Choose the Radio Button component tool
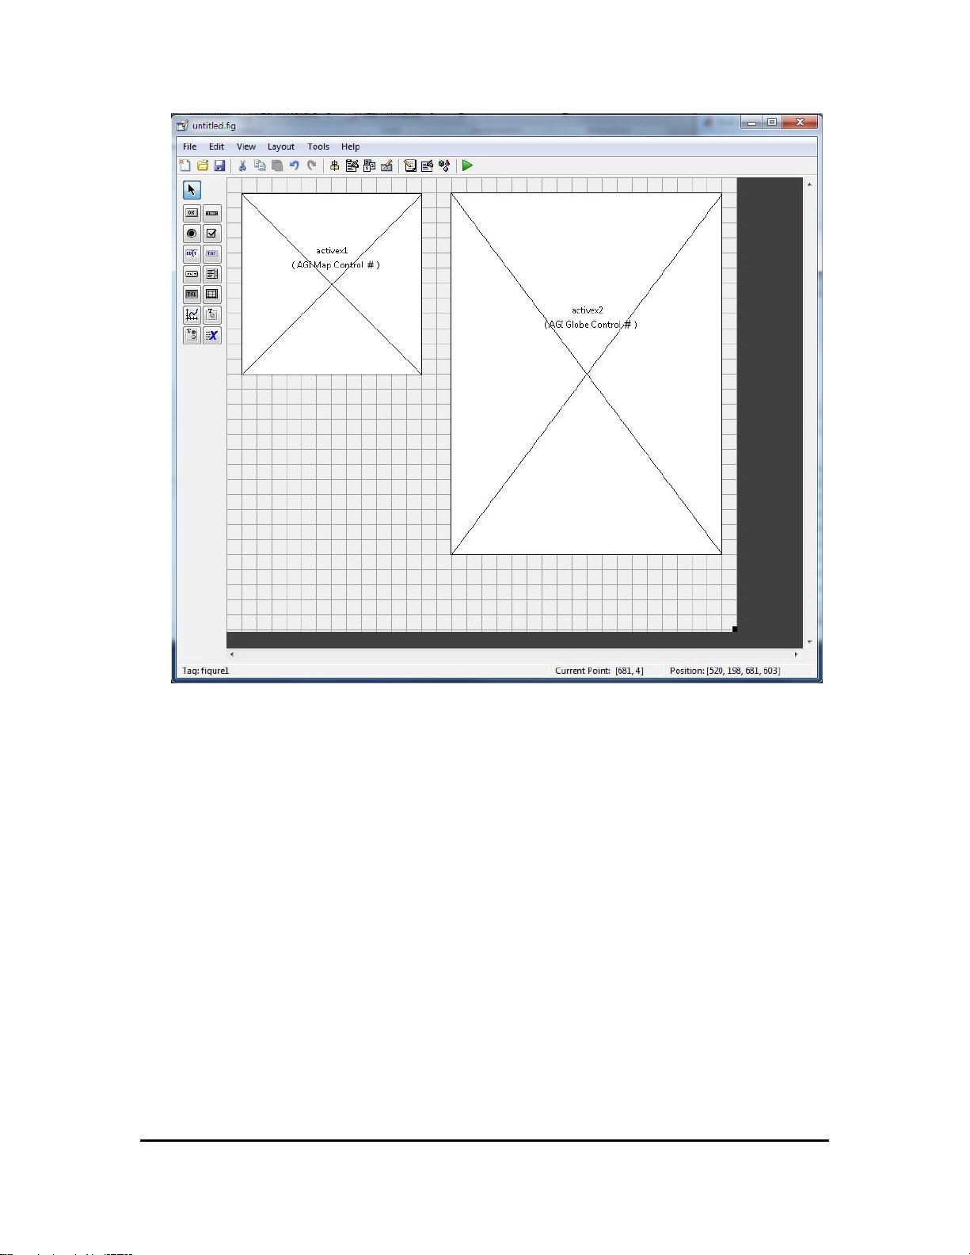 tap(192, 234)
